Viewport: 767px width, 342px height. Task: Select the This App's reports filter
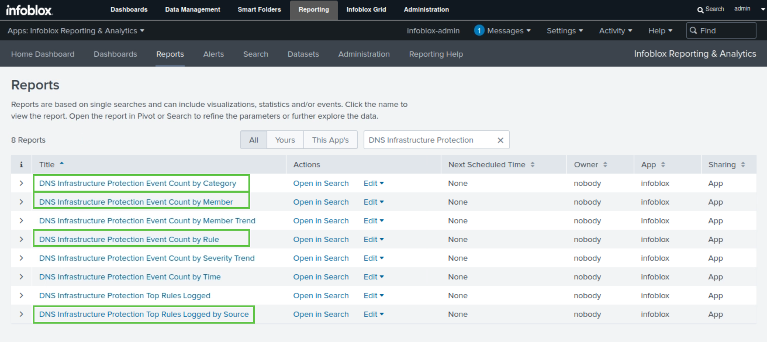(330, 140)
